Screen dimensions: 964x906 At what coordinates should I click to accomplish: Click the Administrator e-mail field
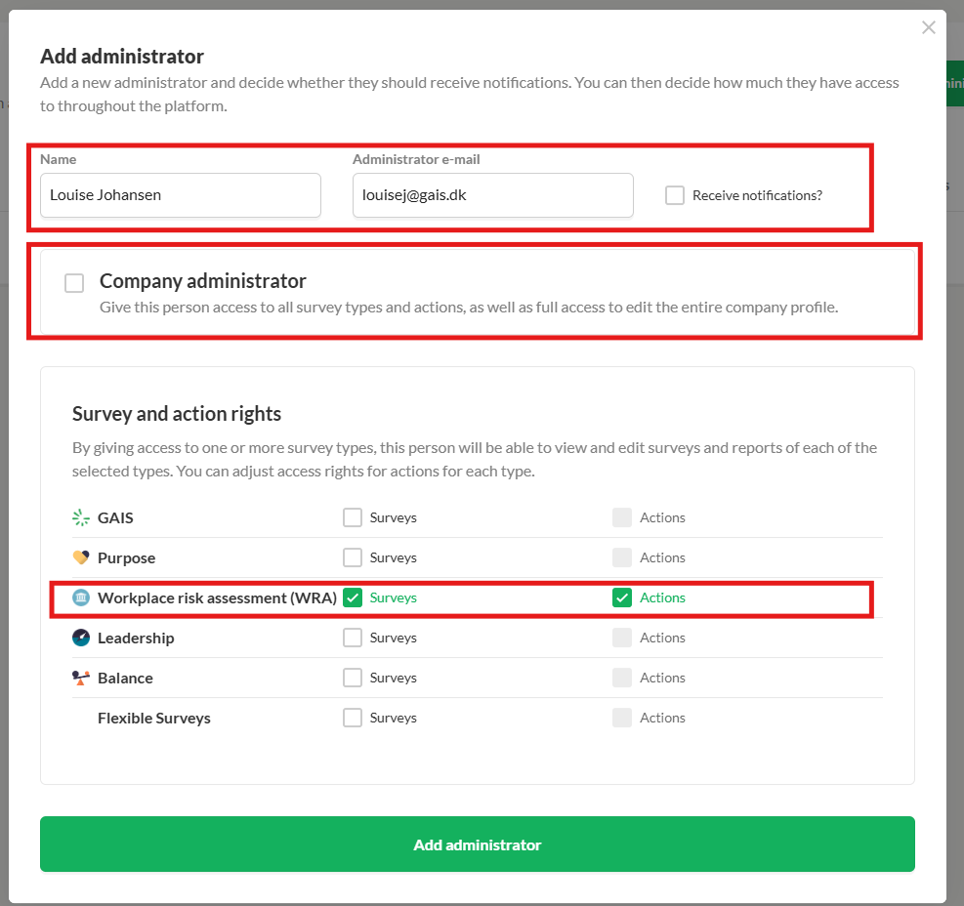[x=492, y=195]
